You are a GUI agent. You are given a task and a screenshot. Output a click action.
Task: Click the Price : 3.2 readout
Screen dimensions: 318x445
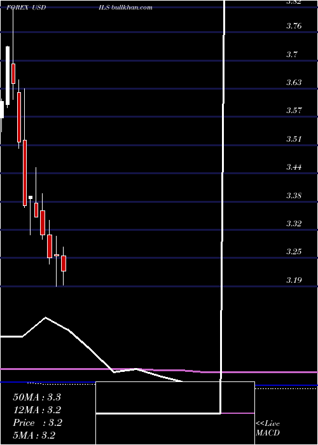[38, 423]
